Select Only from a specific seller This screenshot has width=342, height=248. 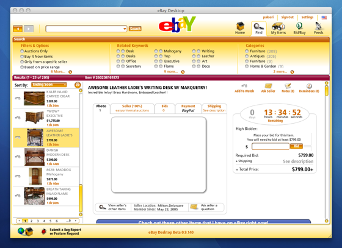click(22, 62)
